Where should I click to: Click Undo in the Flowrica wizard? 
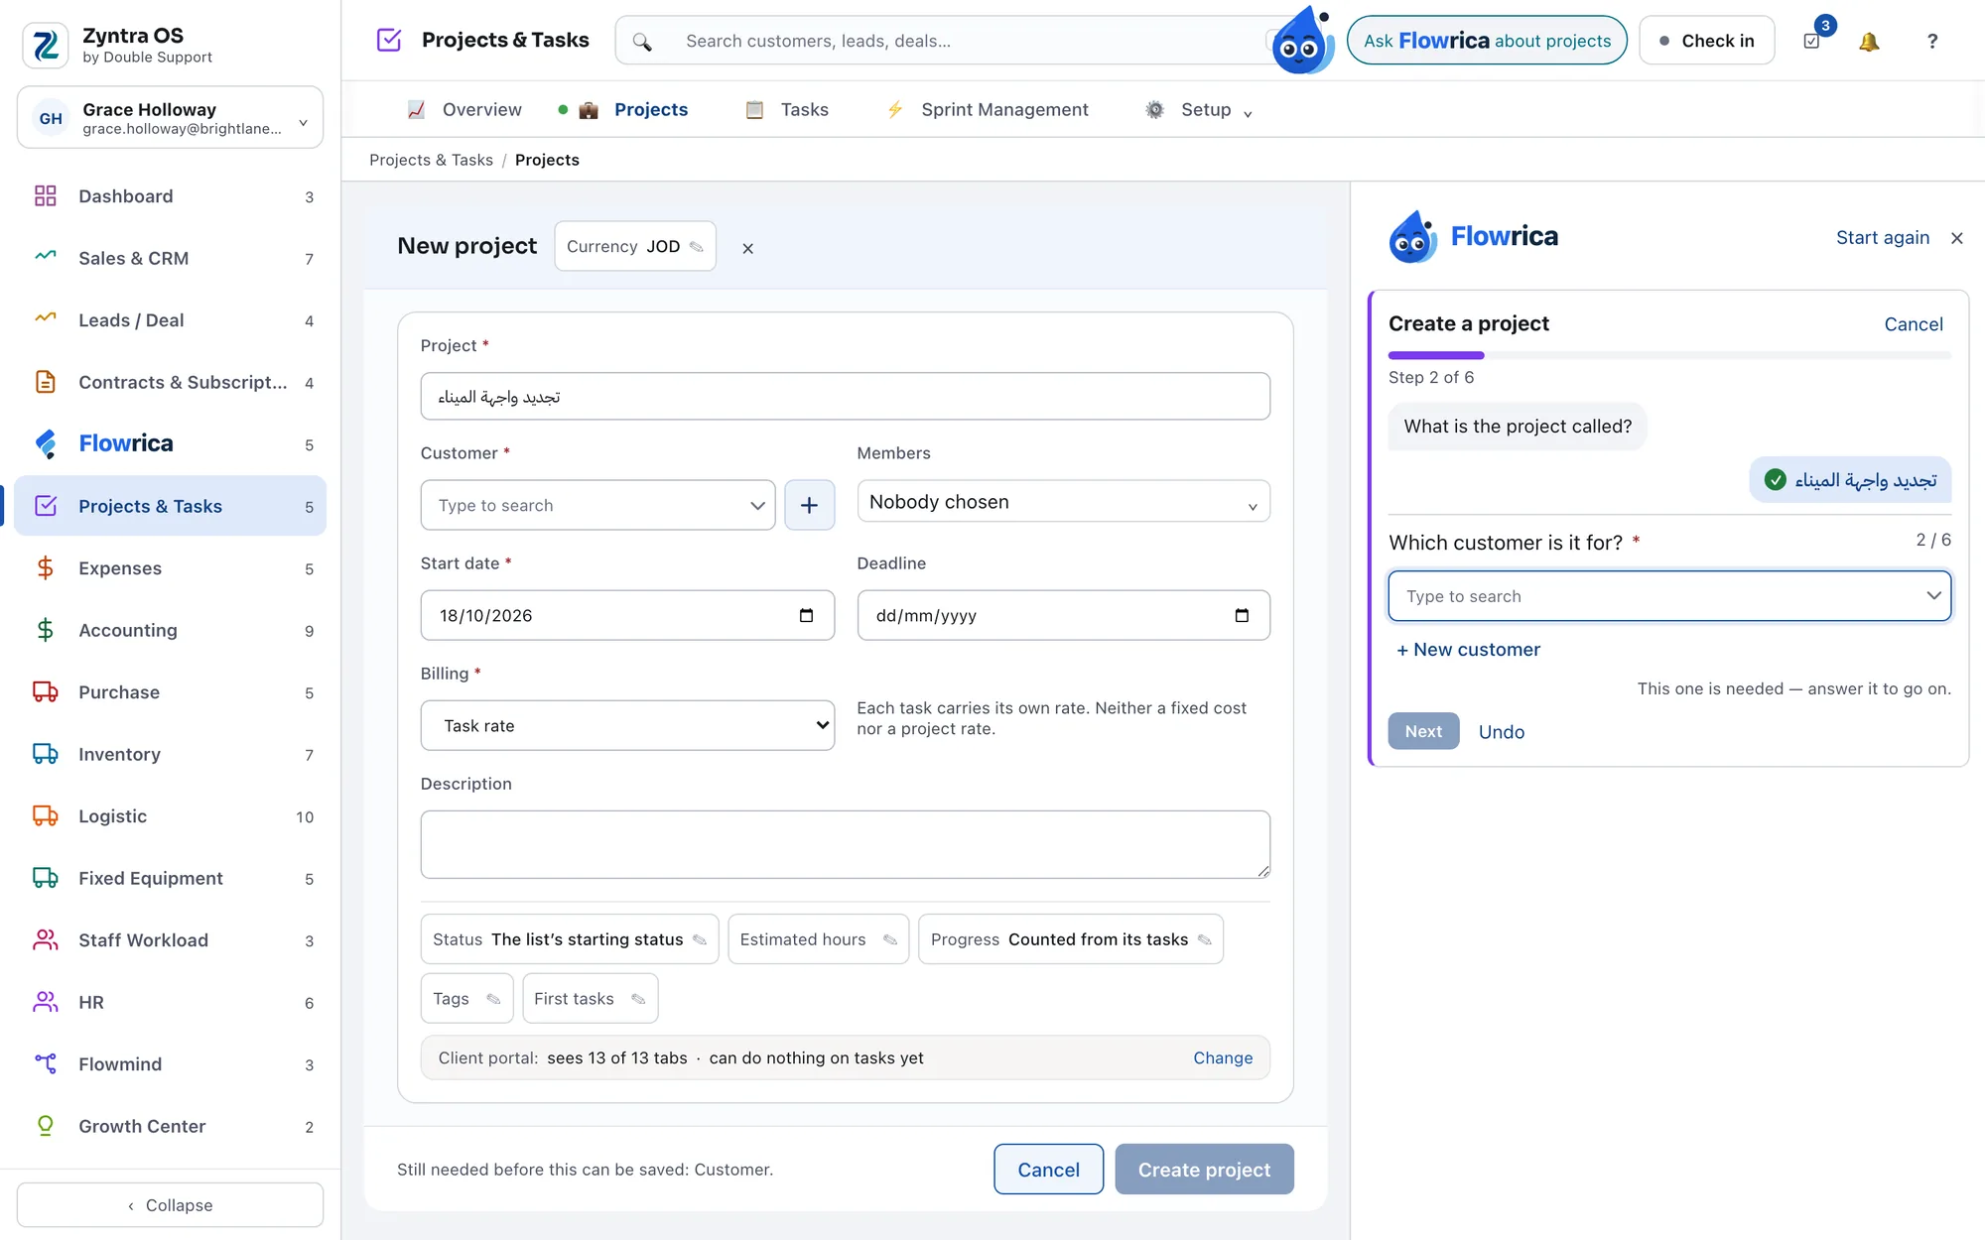pos(1502,732)
